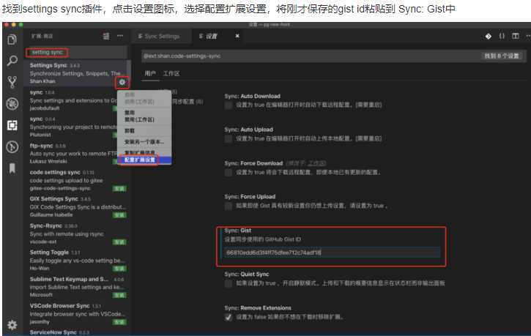Select the Setting Toggle extension row
Image resolution: width=531 pixels, height=336 pixels.
76,260
